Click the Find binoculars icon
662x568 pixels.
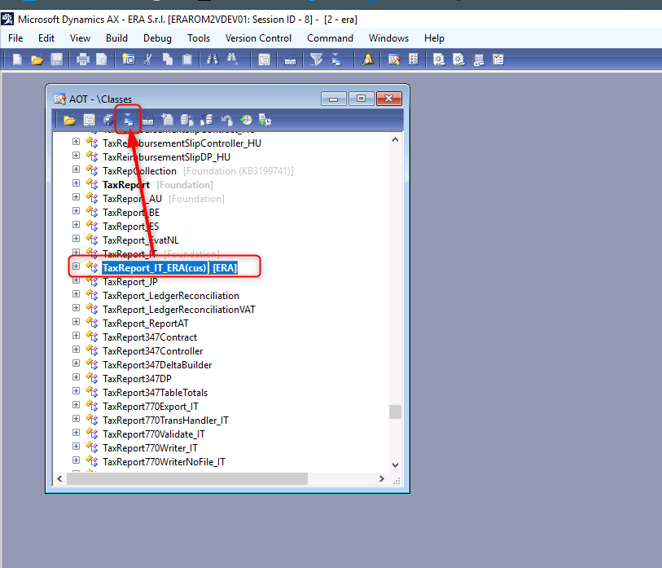[x=213, y=59]
